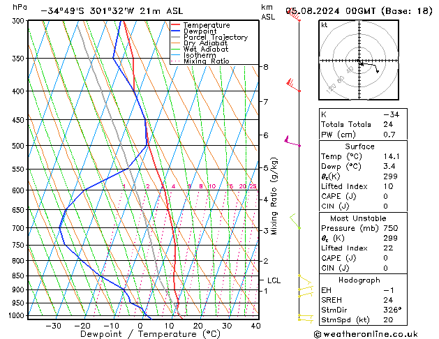The height and width of the screenshot is (339, 439).
Task: Select the Parcel Trajectory legend label
Action: pyautogui.click(x=216, y=37)
